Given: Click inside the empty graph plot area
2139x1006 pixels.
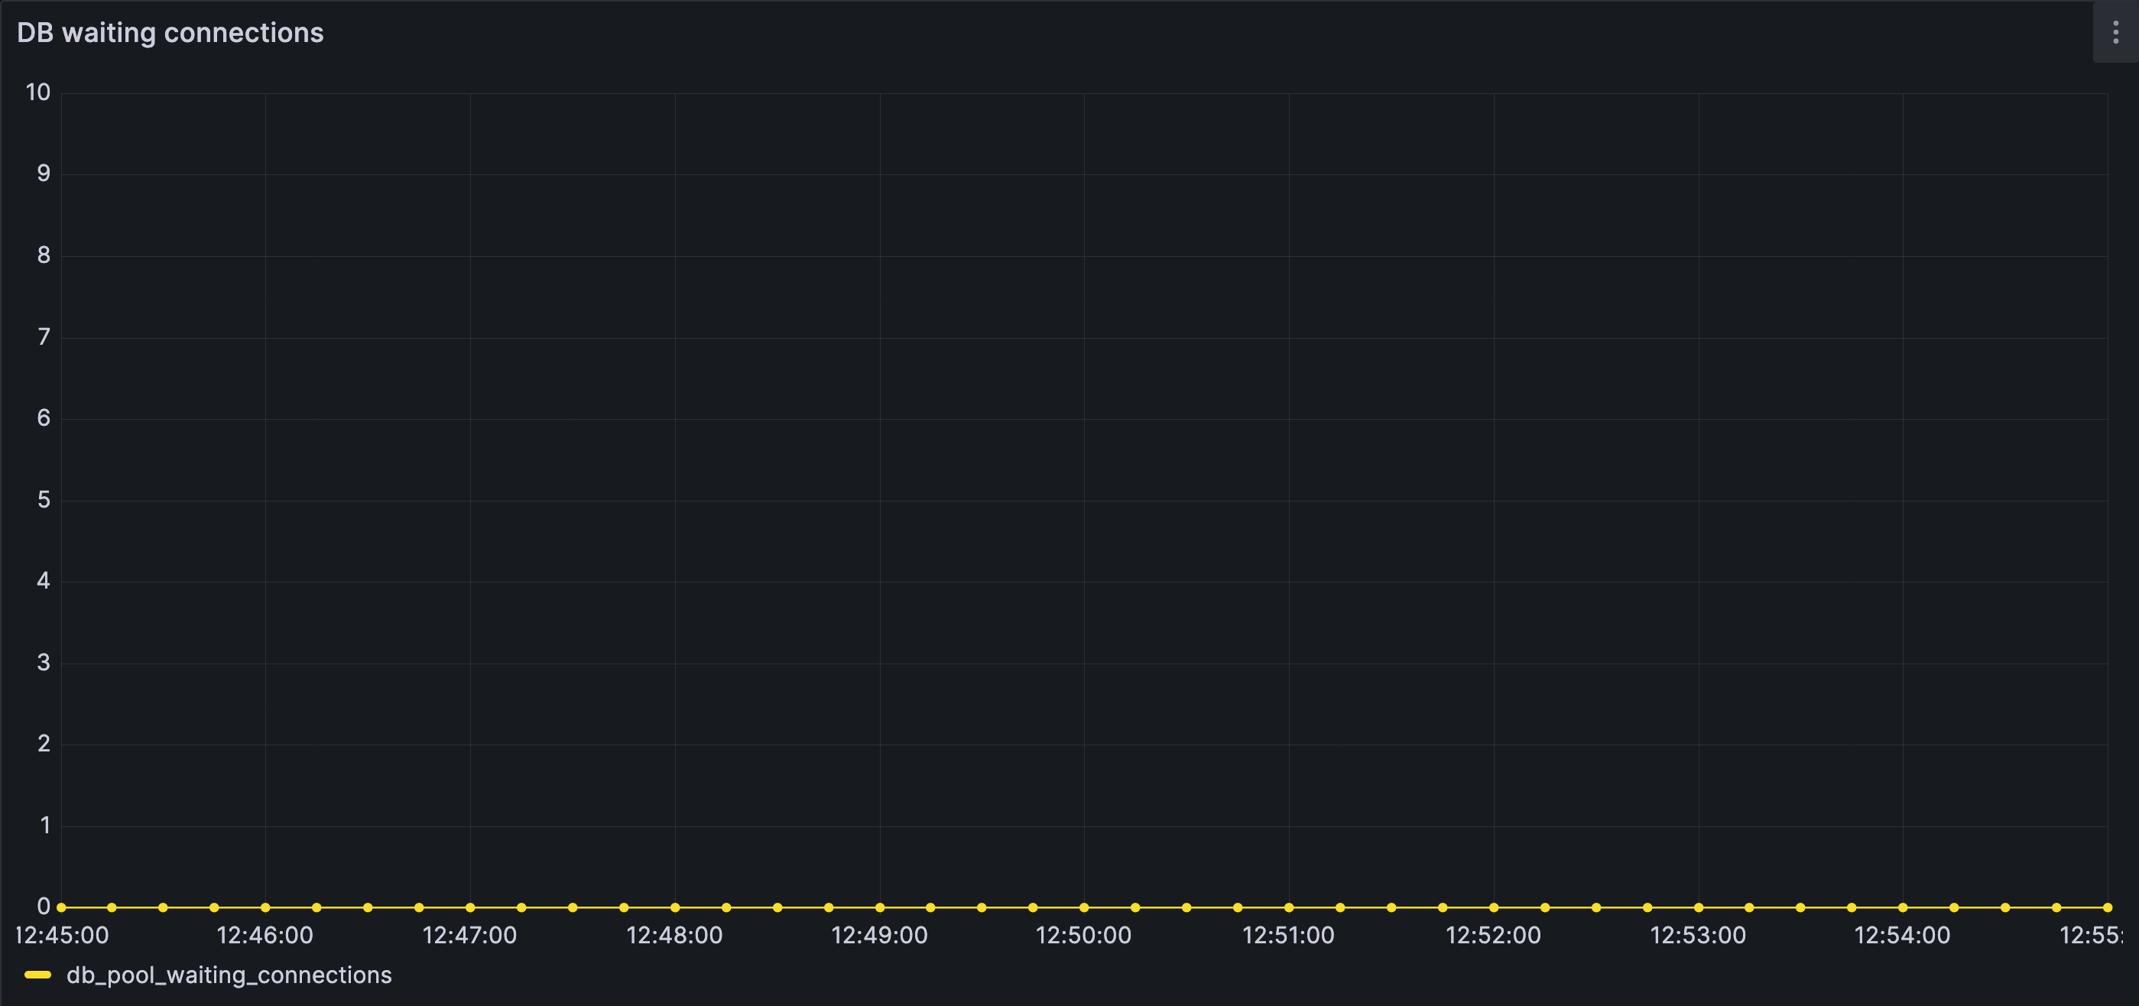Looking at the screenshot, I should (1079, 498).
